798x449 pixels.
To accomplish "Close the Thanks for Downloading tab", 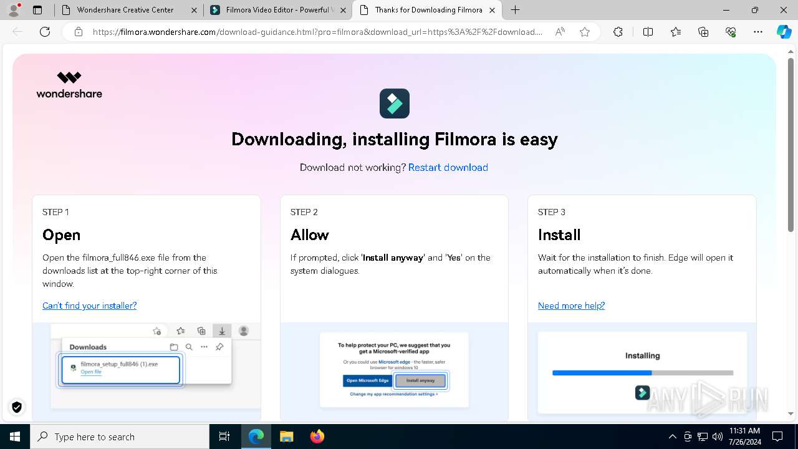I will point(493,10).
